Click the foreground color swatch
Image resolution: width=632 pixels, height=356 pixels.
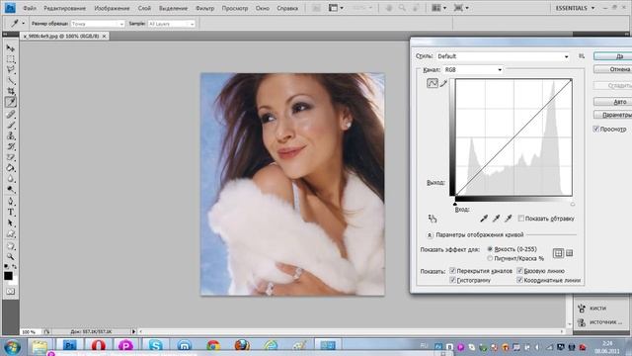click(x=8, y=276)
